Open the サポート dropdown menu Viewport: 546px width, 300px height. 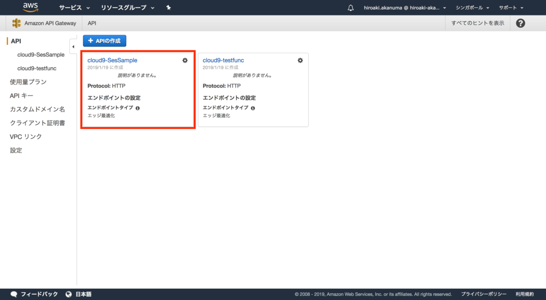pos(511,7)
